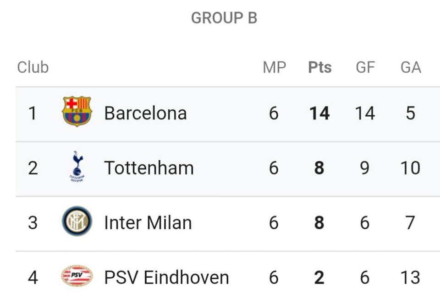Click the GF column header
Screen dimensions: 440x308
pos(365,67)
